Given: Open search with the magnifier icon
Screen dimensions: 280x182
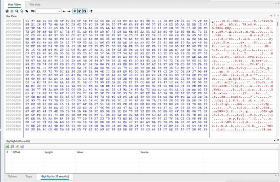Looking at the screenshot, I should 17,11.
